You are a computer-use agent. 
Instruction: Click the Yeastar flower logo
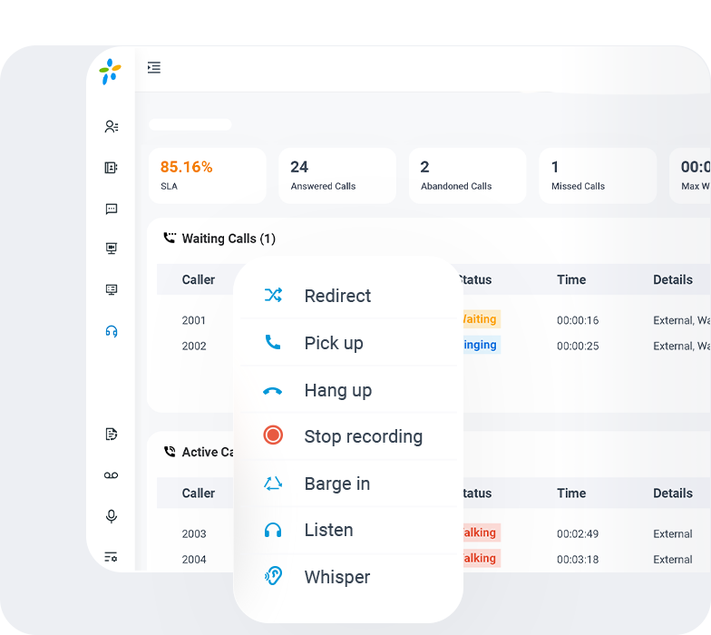point(111,72)
